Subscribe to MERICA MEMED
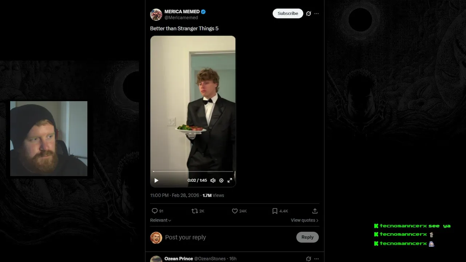Image resolution: width=466 pixels, height=262 pixels. [x=288, y=13]
